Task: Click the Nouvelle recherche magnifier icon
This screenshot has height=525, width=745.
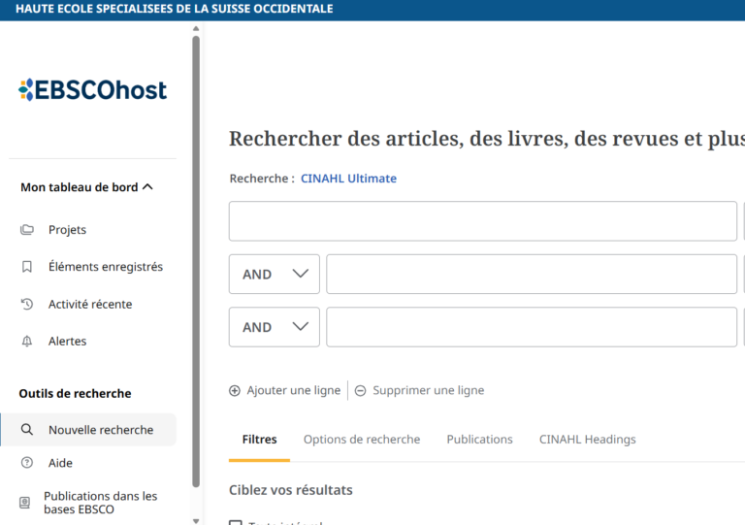Action: coord(27,430)
